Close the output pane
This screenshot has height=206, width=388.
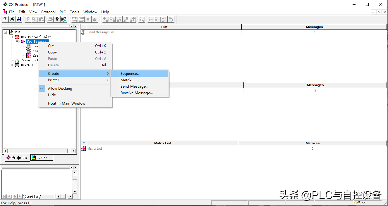pos(75,167)
